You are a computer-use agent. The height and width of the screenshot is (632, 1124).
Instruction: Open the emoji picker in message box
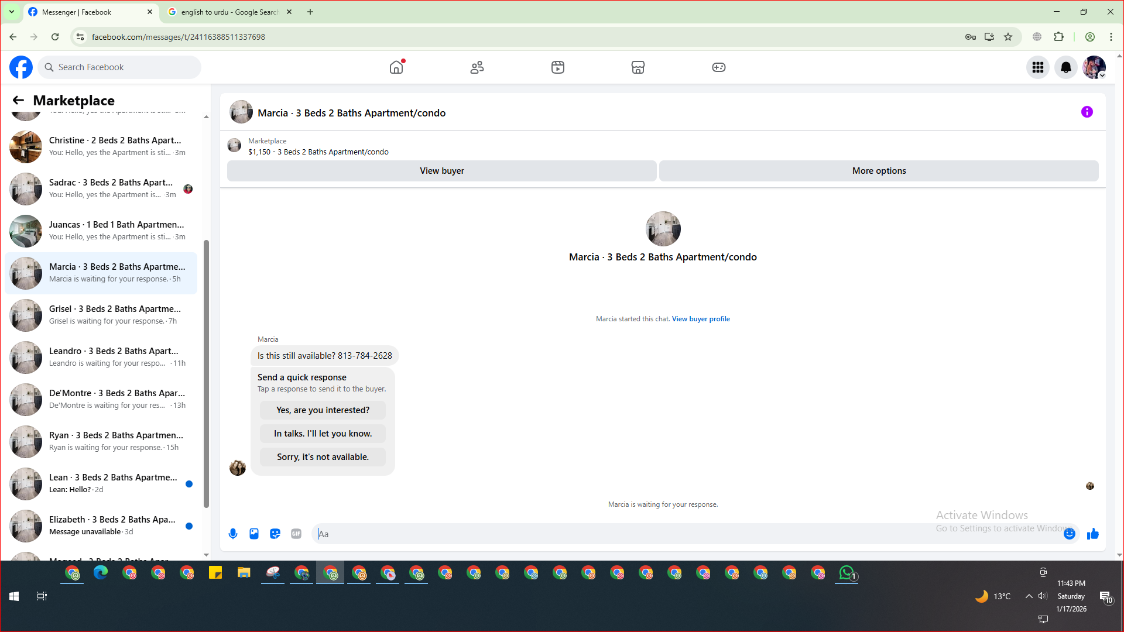1069,534
